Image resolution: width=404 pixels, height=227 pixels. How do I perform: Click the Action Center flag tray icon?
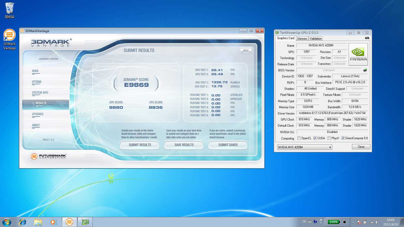point(359,222)
